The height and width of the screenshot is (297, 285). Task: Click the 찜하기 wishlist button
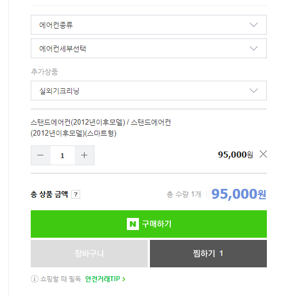(x=208, y=254)
